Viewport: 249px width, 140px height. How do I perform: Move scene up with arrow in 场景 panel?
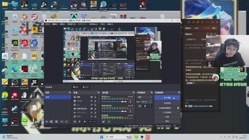point(62,122)
